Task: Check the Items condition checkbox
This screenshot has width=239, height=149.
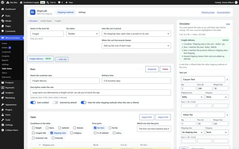Action: (47, 128)
